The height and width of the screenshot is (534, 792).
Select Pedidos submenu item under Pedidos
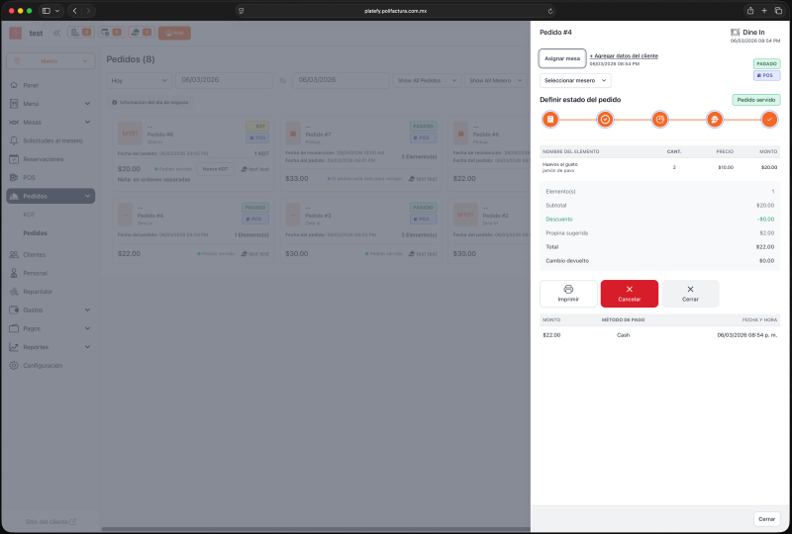(35, 233)
